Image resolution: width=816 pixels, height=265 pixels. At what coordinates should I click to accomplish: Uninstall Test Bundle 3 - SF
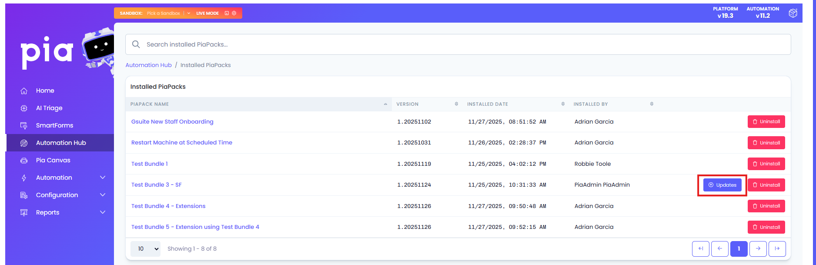[766, 185]
